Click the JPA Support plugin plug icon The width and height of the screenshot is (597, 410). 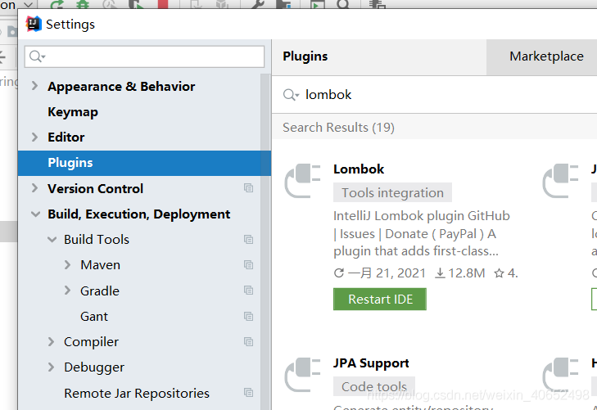coord(303,375)
